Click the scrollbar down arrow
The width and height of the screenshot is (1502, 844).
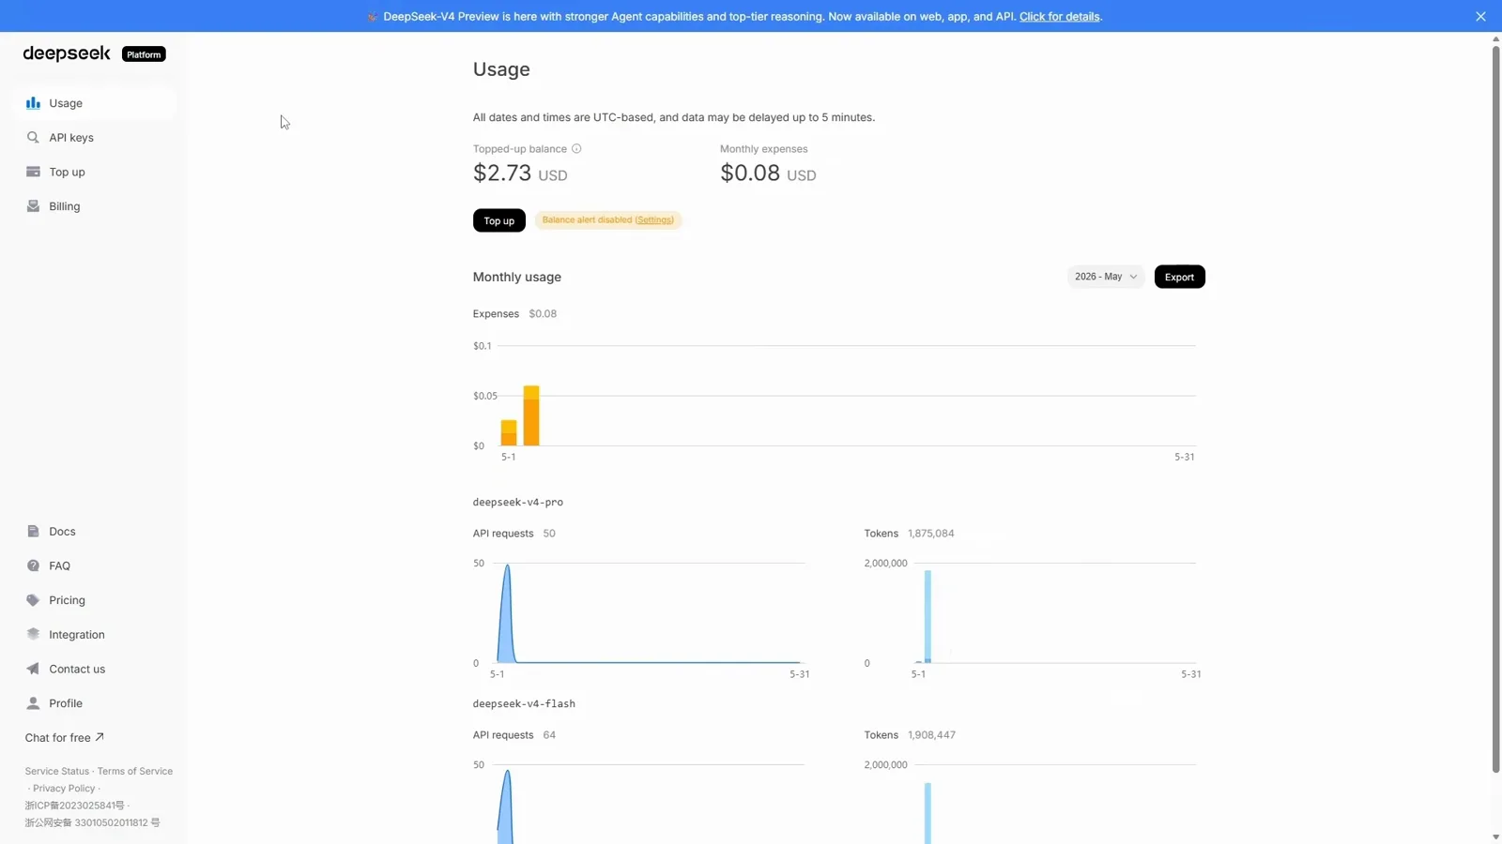click(x=1495, y=836)
